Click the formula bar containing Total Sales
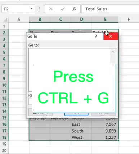The width and height of the screenshot is (139, 154). 110,9
